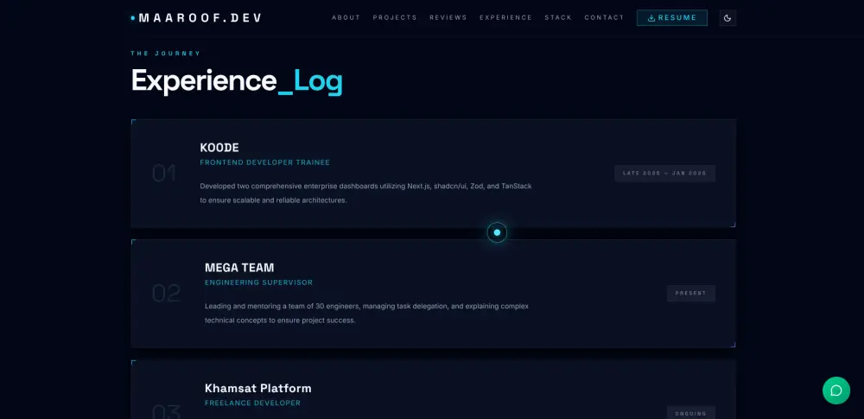Viewport: 864px width, 419px height.
Task: Open the Stack nav link
Action: coord(559,17)
